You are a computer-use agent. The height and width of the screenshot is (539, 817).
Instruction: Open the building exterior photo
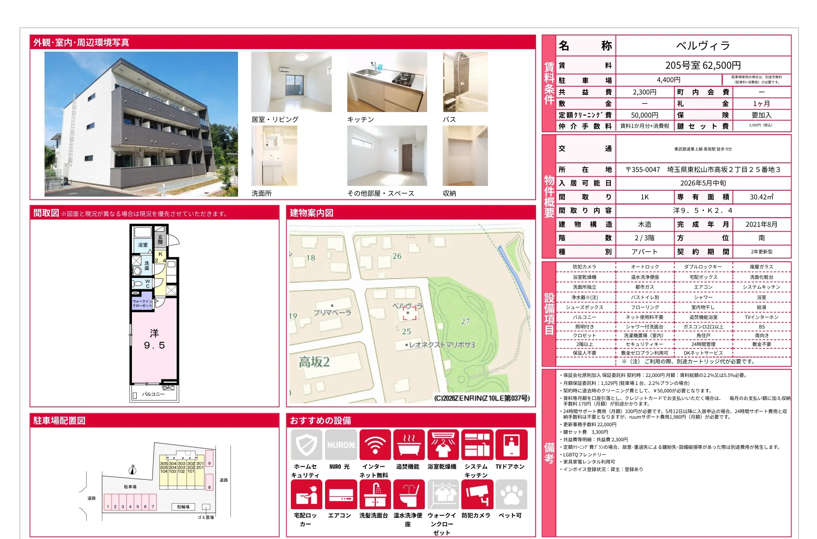pyautogui.click(x=141, y=124)
